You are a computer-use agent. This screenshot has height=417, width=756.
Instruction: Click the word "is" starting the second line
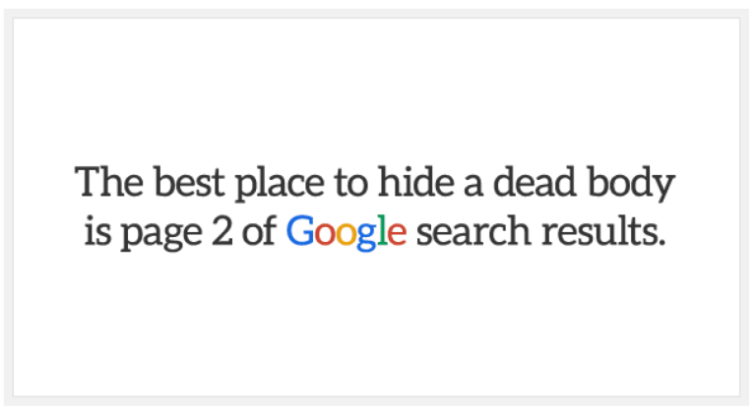coord(96,233)
